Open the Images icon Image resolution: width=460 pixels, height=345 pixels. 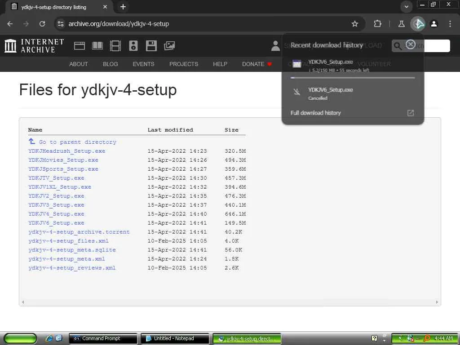[169, 46]
